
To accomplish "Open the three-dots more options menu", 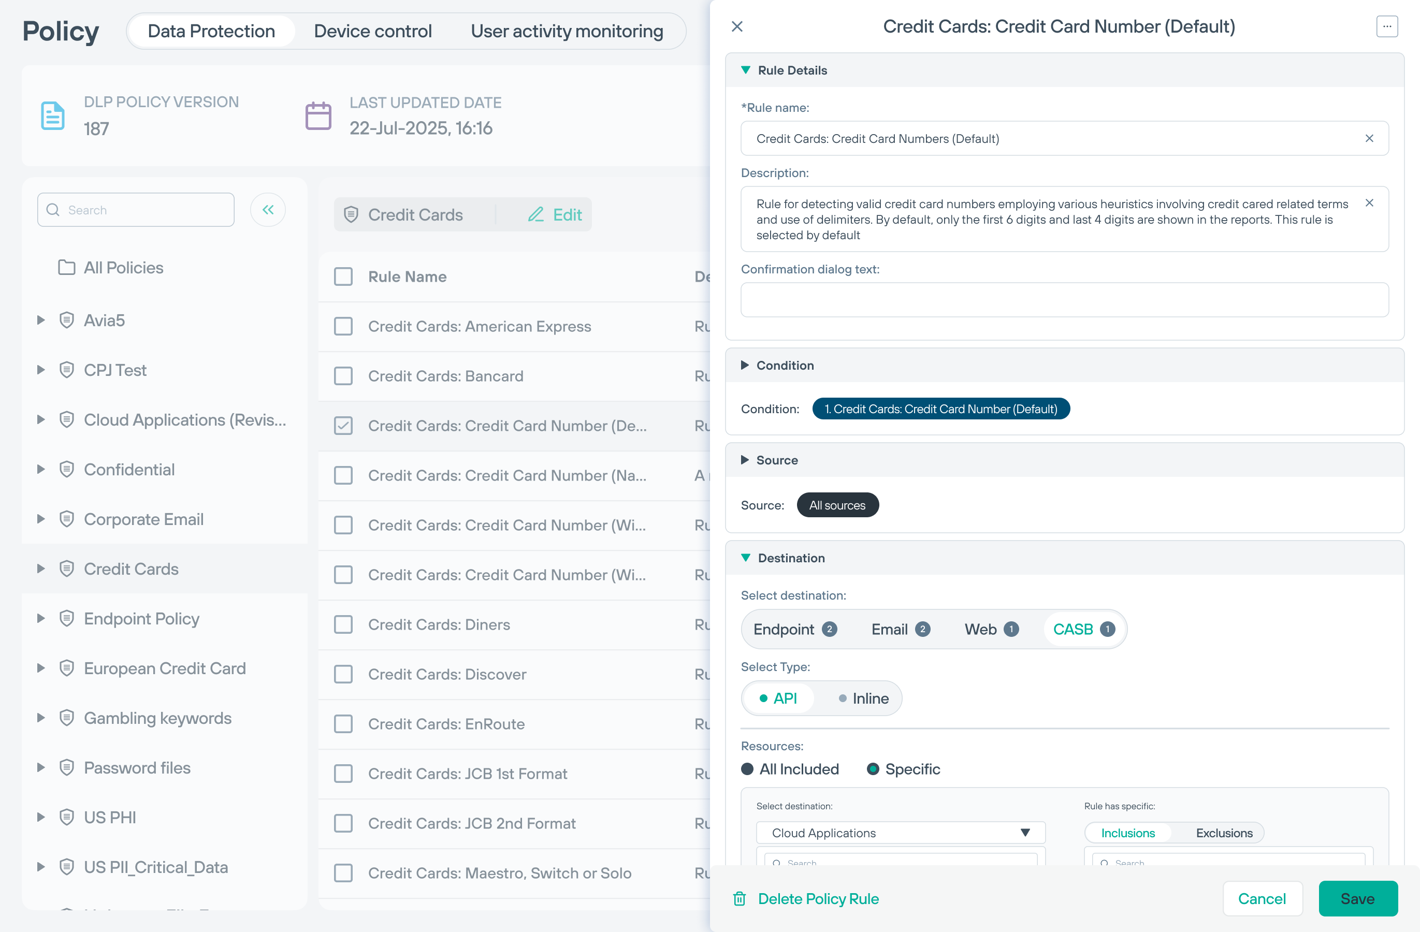I will [x=1386, y=26].
